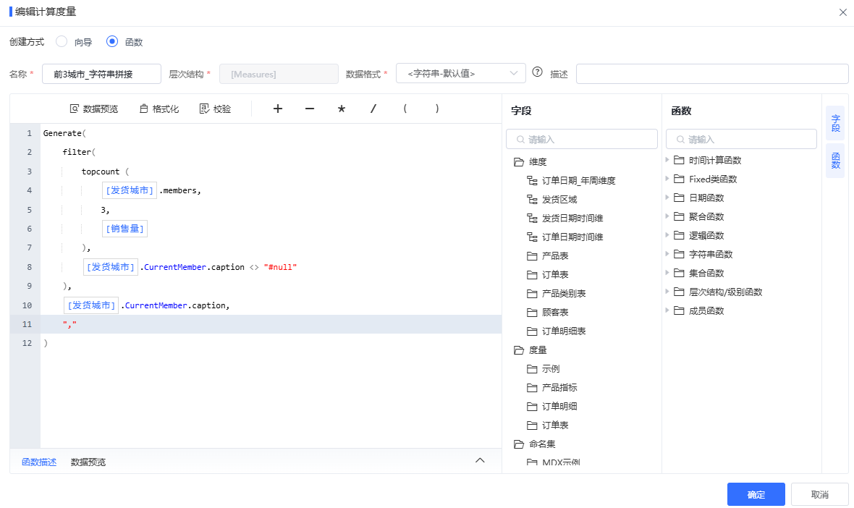Click the [发货城市] token on line 4

point(130,190)
